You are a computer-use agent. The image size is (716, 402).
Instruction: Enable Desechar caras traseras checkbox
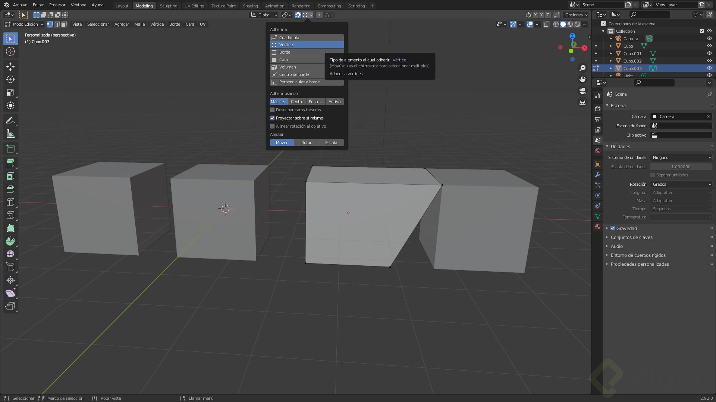click(x=272, y=110)
